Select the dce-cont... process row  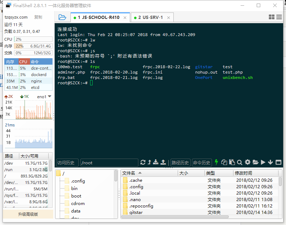[29, 68]
